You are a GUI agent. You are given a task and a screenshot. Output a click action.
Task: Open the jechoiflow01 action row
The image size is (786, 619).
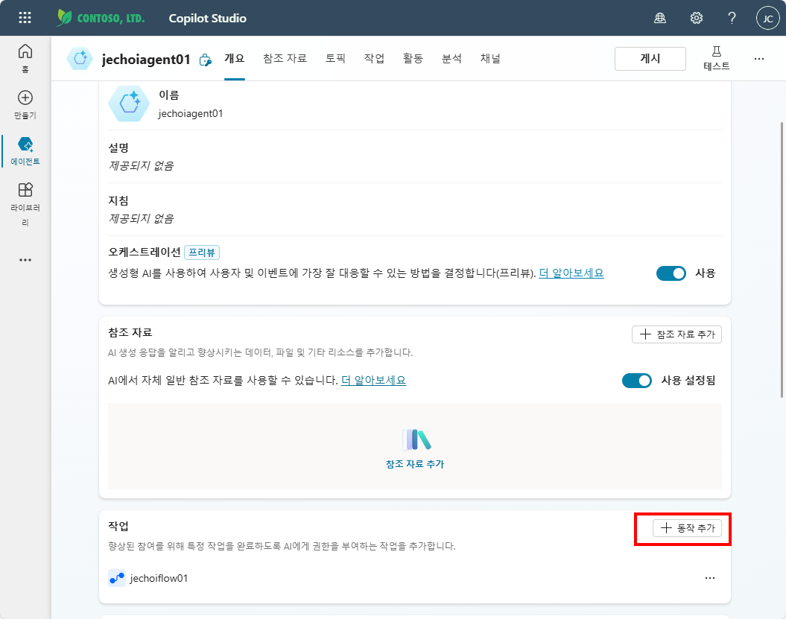pyautogui.click(x=414, y=578)
